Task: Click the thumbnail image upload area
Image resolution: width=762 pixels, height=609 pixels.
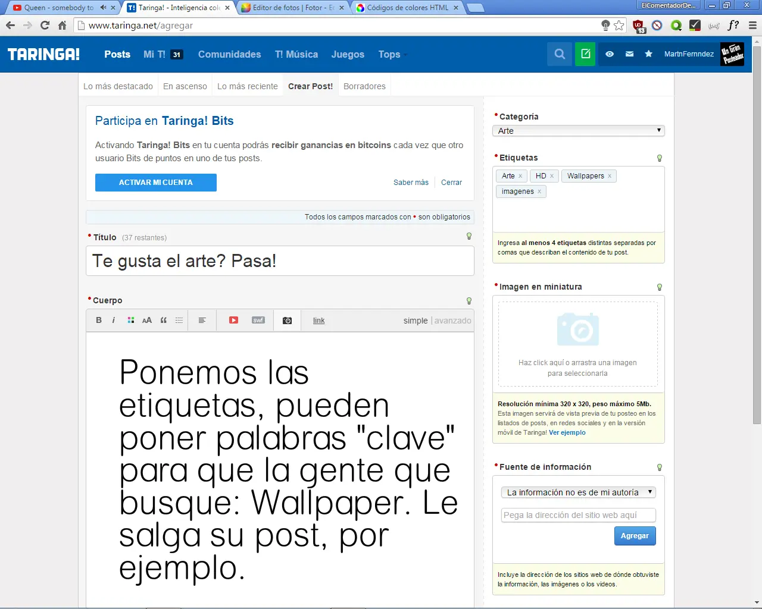Action: 578,344
